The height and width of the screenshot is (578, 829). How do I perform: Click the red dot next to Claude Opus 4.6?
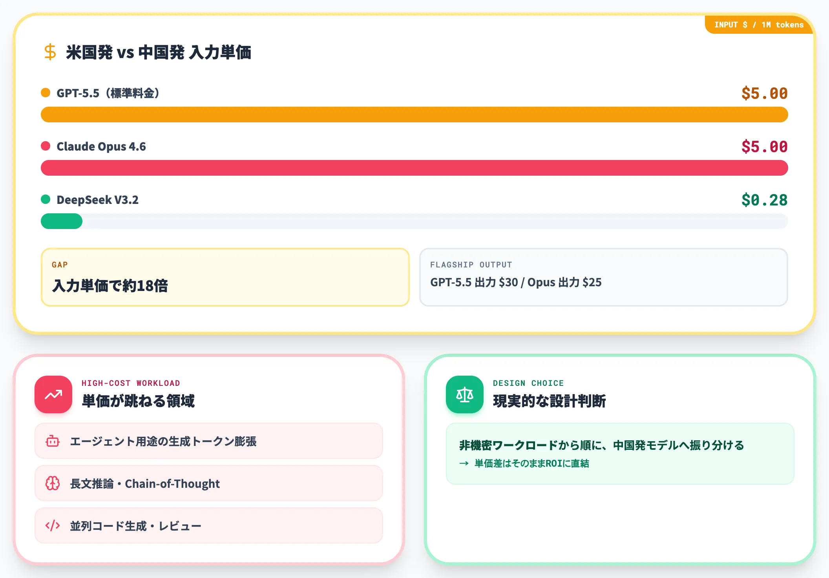point(46,146)
